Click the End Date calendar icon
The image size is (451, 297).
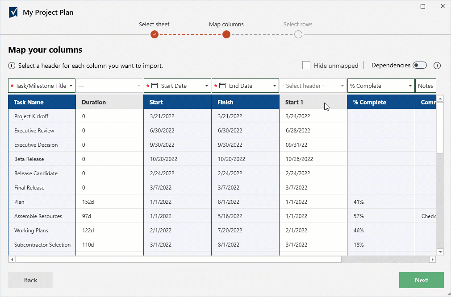pos(222,86)
